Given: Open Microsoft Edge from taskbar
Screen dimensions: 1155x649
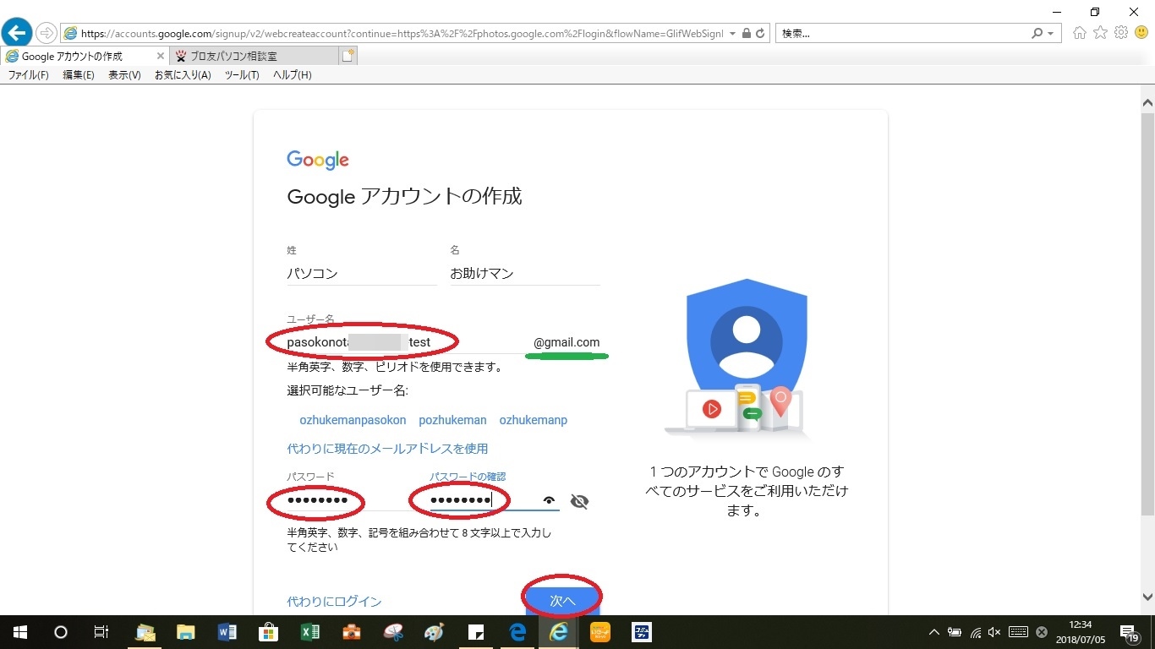Looking at the screenshot, I should pyautogui.click(x=517, y=632).
